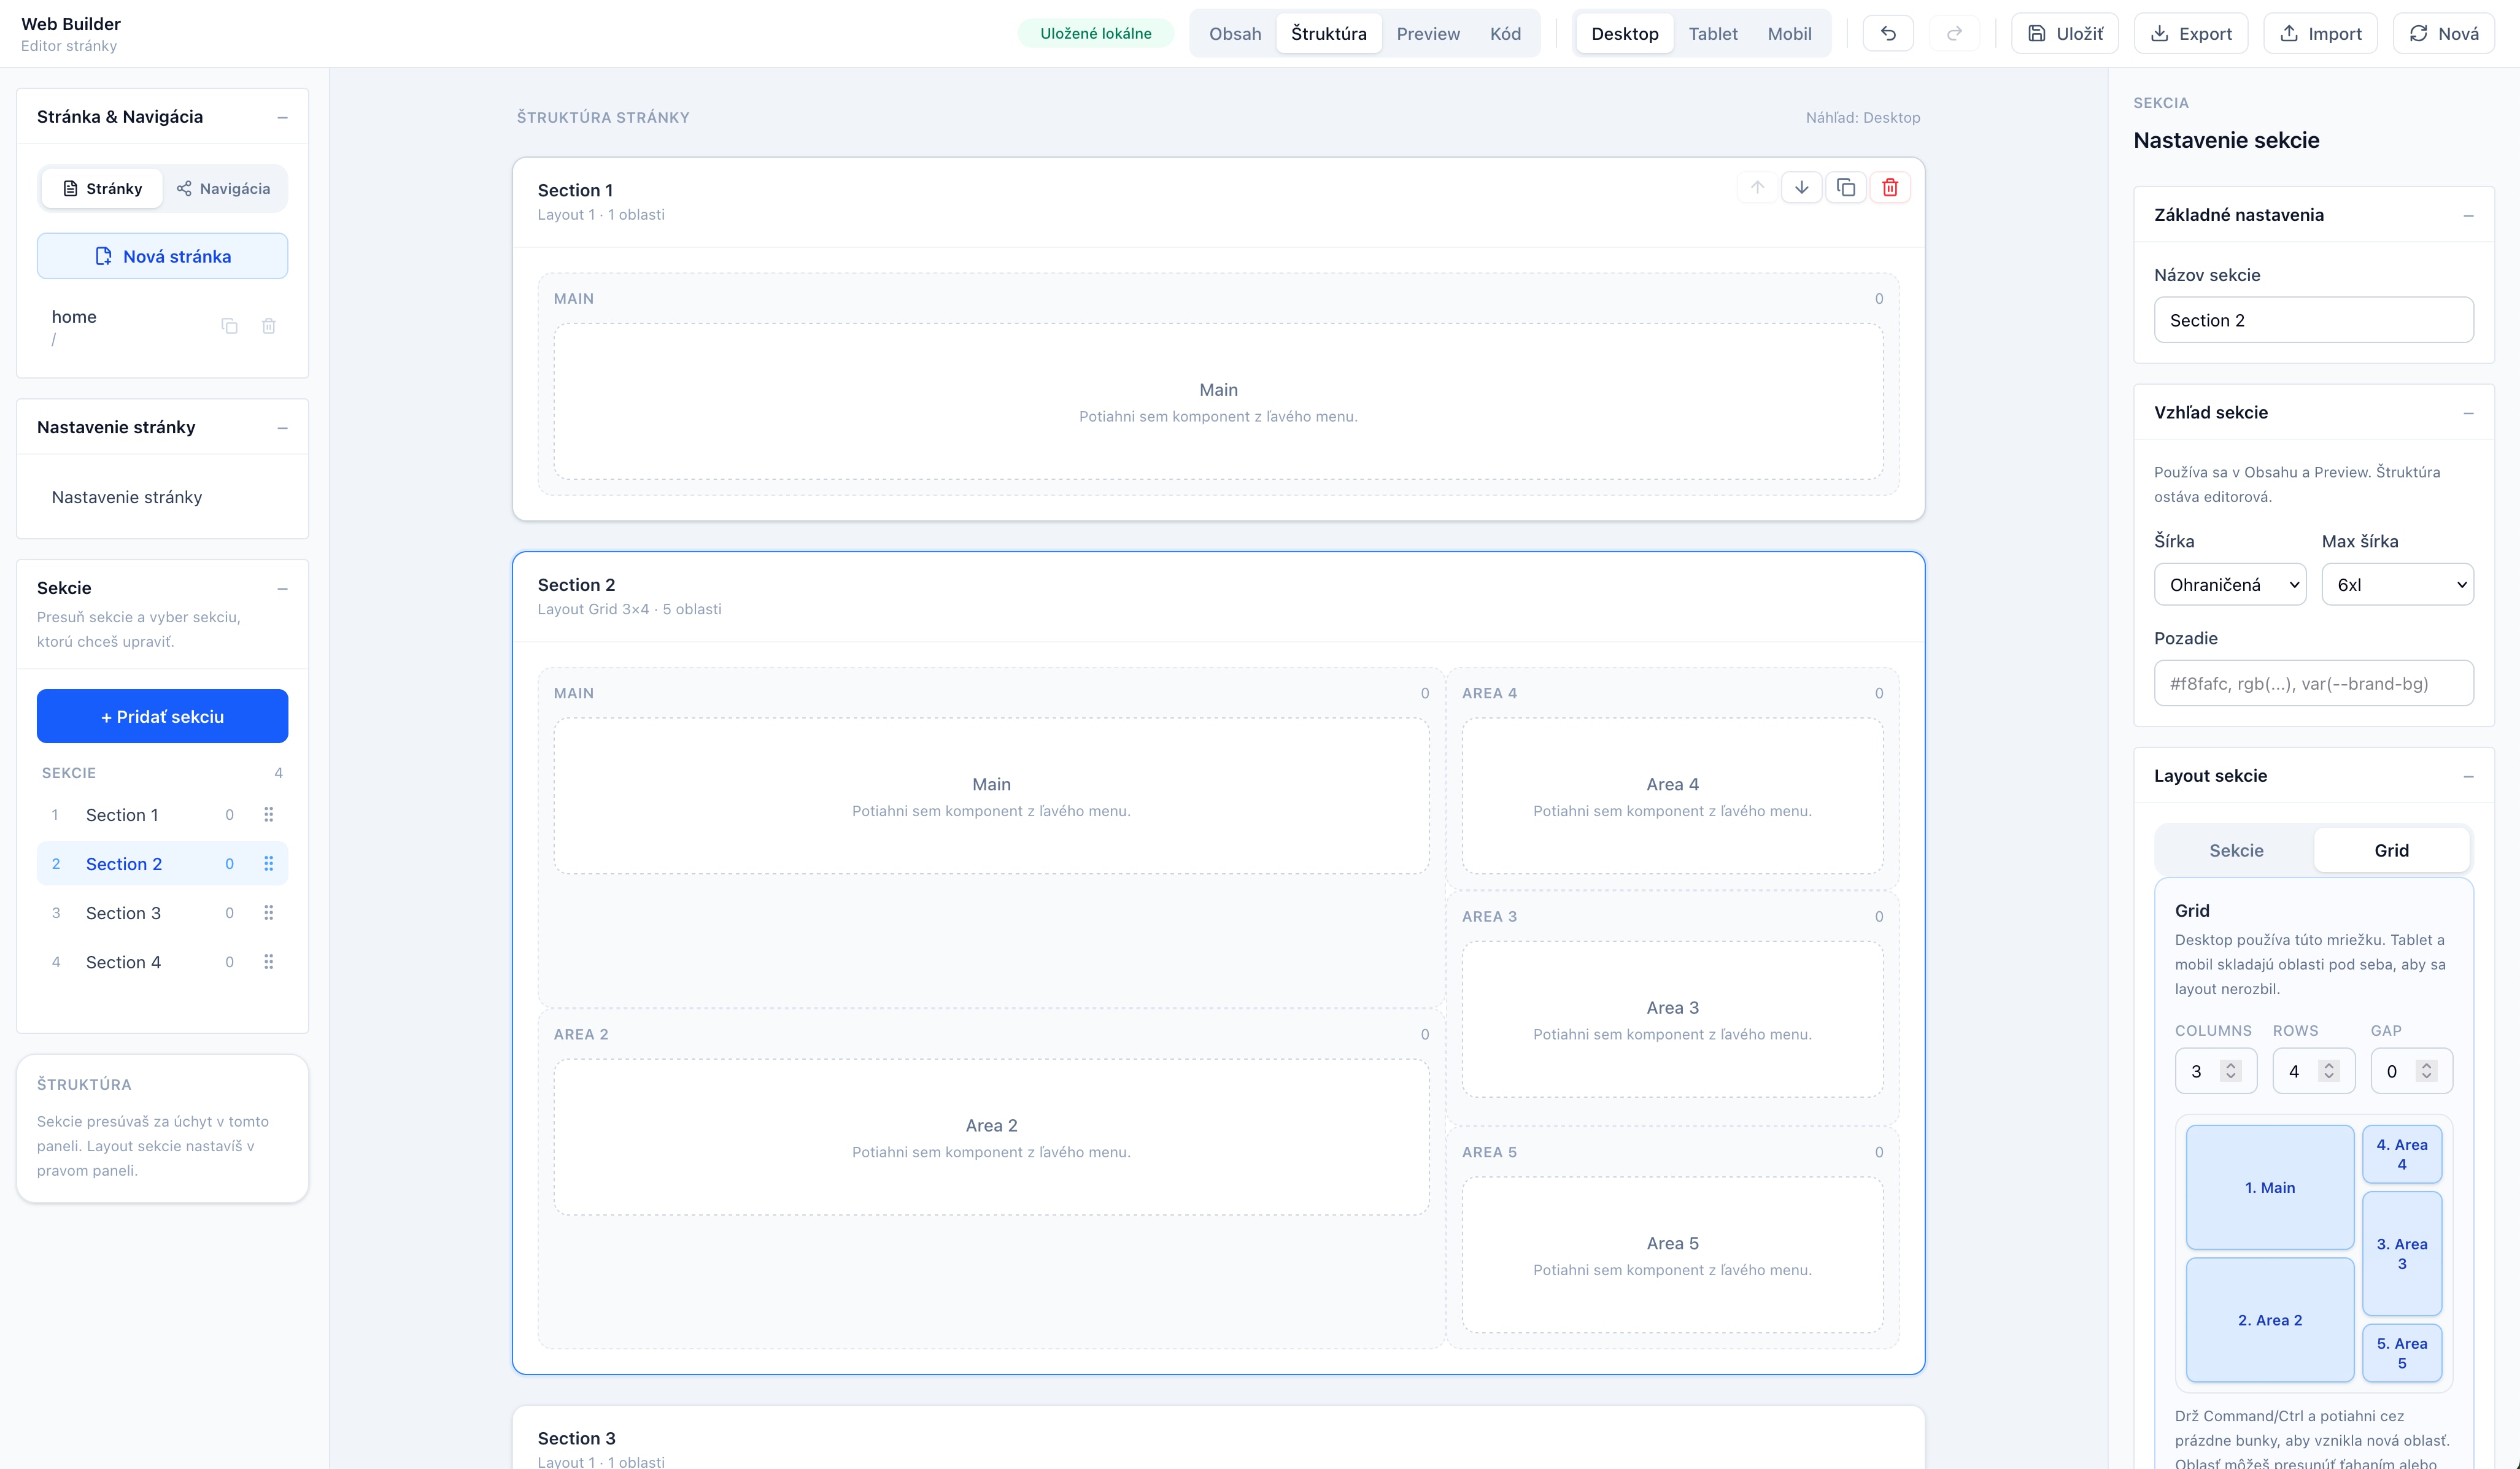This screenshot has height=1469, width=2520.
Task: Click the Area 4 drop zone in Section 2
Action: click(x=1672, y=796)
